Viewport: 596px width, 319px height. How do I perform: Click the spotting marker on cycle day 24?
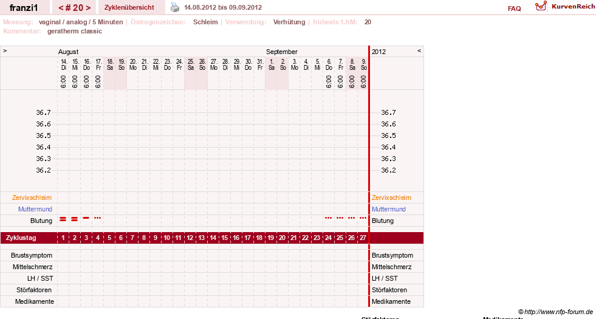(x=329, y=218)
